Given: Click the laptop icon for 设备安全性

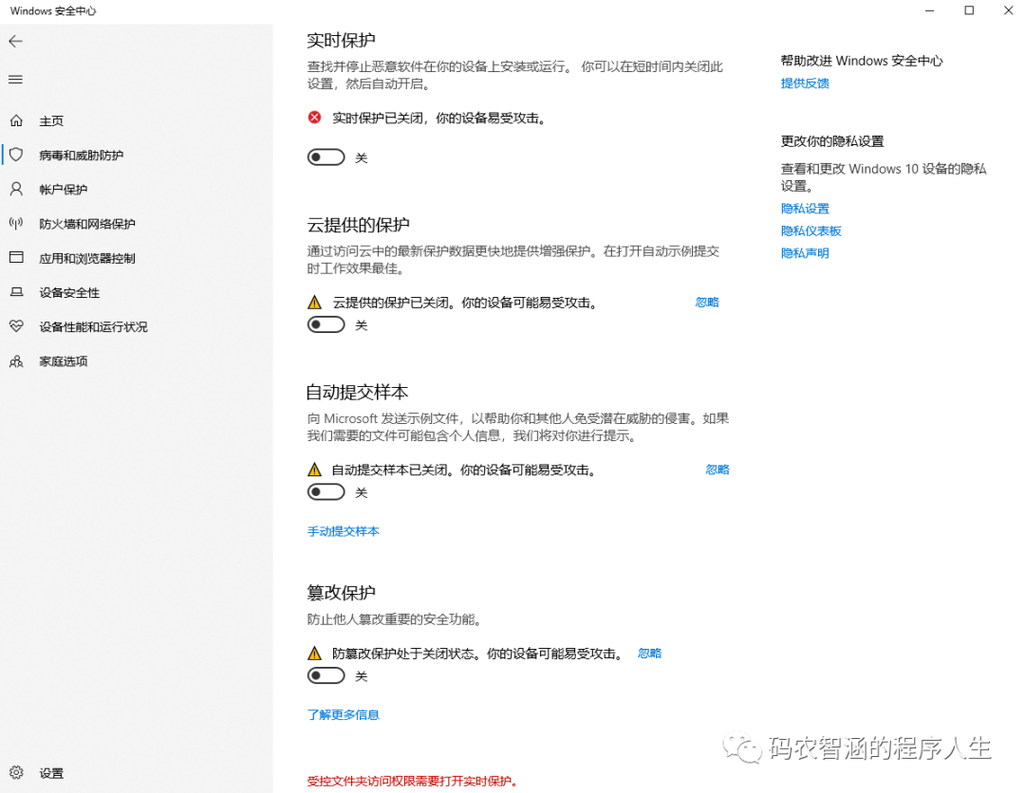Looking at the screenshot, I should [x=16, y=292].
